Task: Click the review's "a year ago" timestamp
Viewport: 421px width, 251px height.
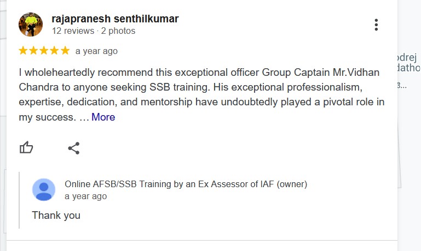Action: coord(96,51)
